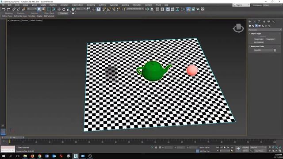Click the Key Filters button
283x159 pixels.
[260, 151]
